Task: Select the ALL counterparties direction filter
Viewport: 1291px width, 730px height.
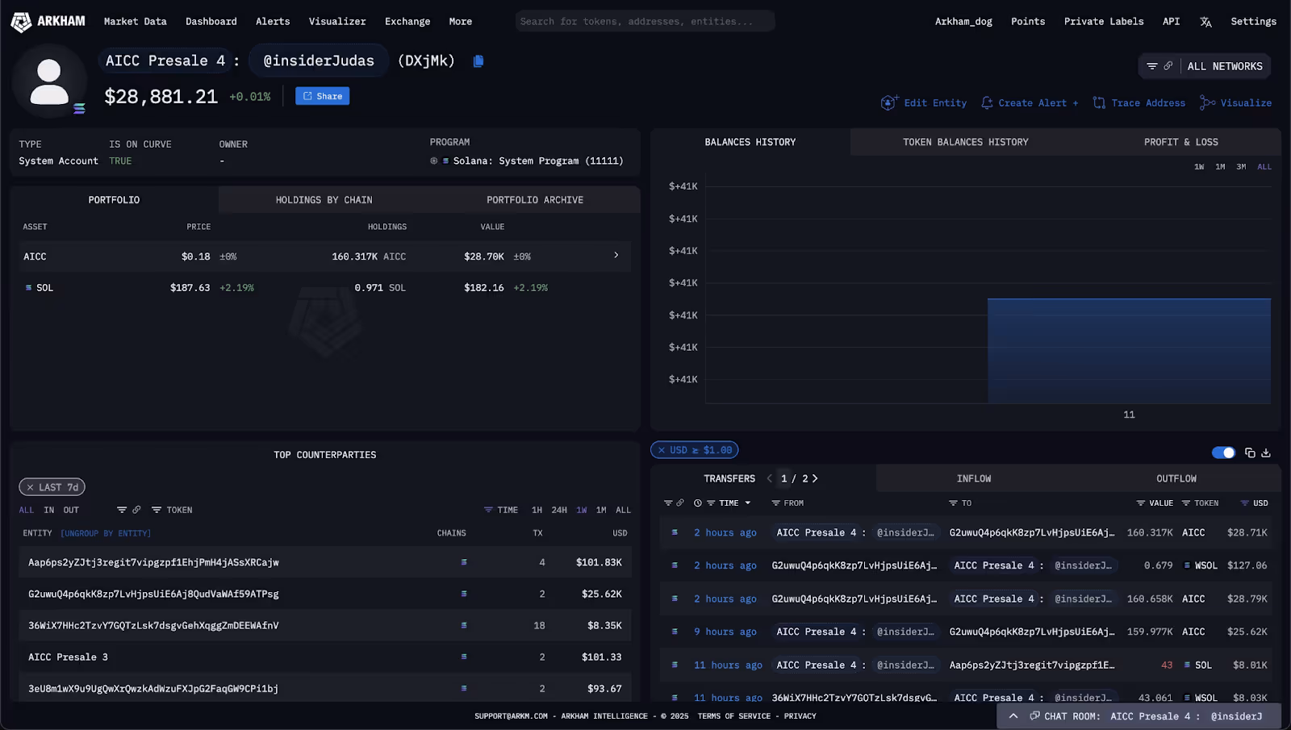Action: 27,510
